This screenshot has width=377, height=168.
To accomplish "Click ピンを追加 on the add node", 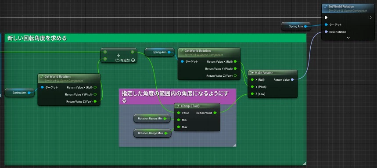I will coord(122,60).
